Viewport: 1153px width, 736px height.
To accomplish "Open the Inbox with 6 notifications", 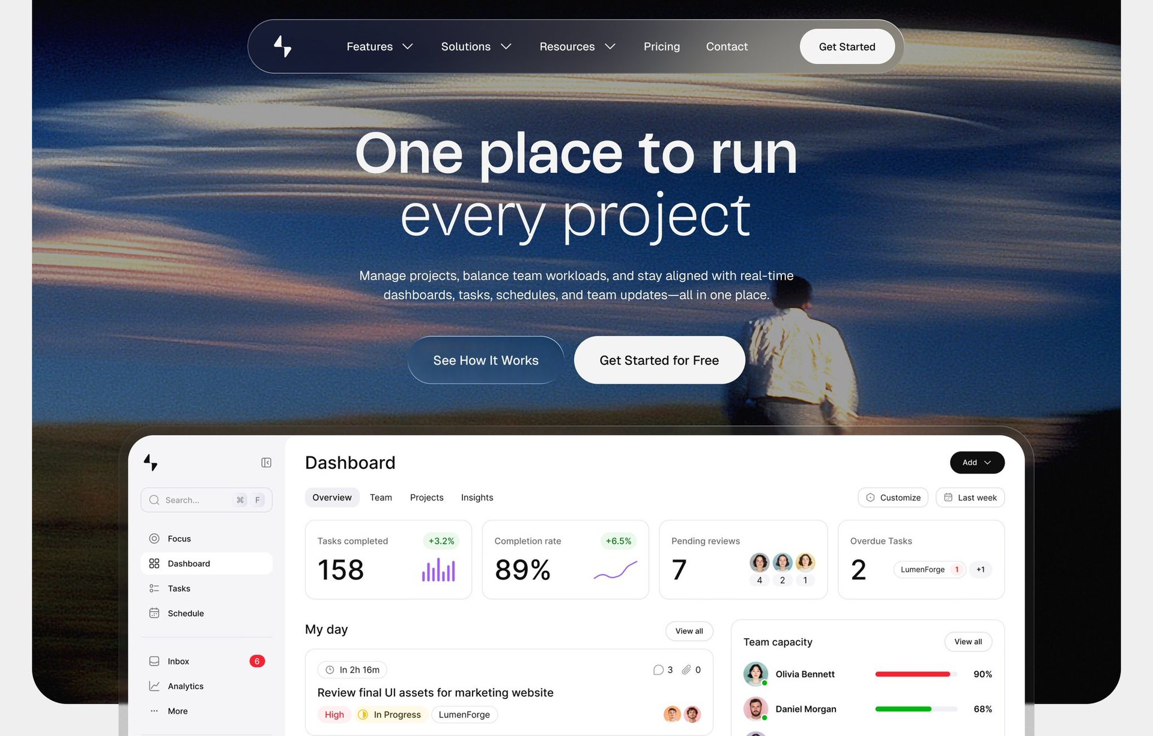I will coord(178,661).
